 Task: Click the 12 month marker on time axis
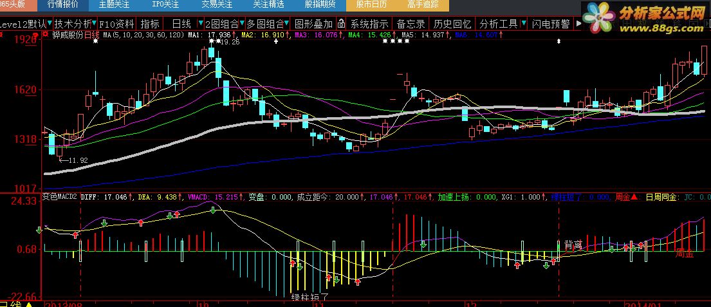(x=472, y=304)
